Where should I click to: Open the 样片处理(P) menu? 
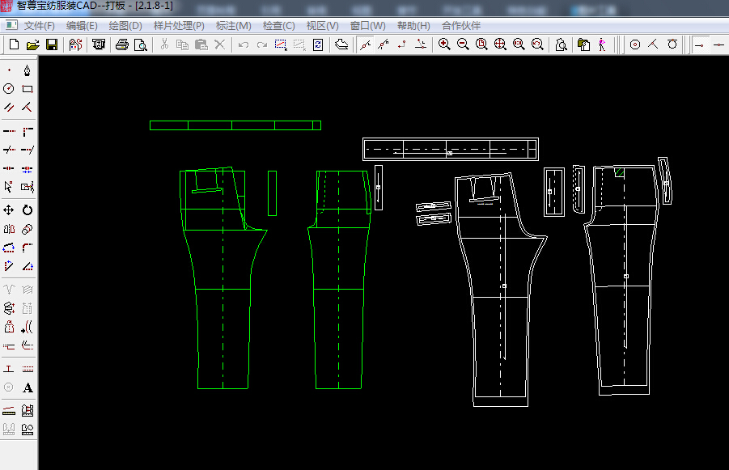[179, 26]
